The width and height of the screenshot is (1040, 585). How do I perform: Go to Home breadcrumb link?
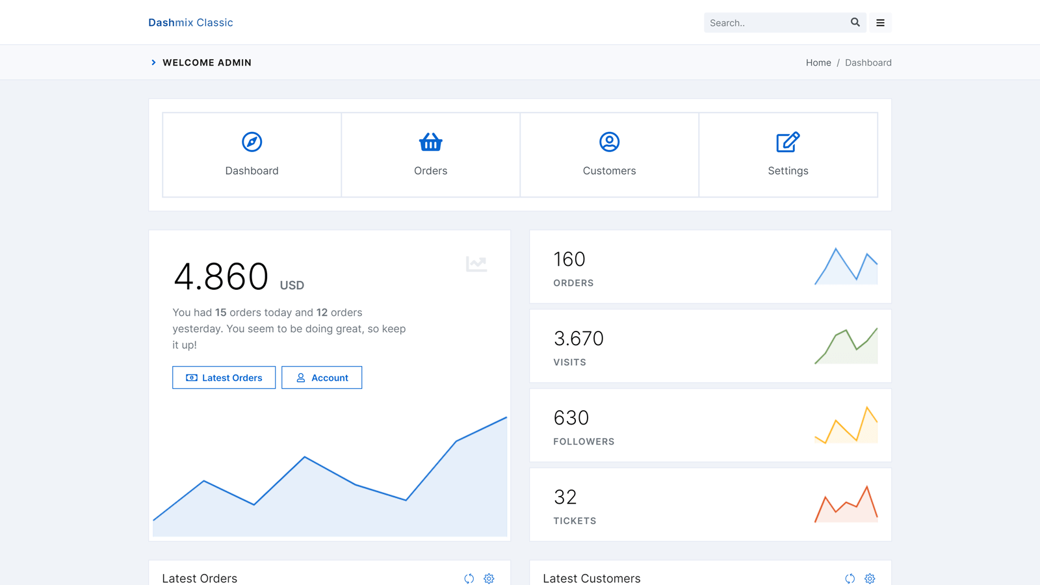pos(818,63)
